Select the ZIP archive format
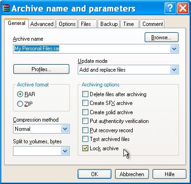Image resolution: width=191 pixels, height=184 pixels. (25, 104)
